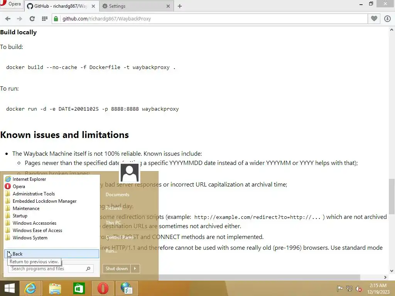
Task: Click the Opera taskbar icon
Action: [x=103, y=288]
